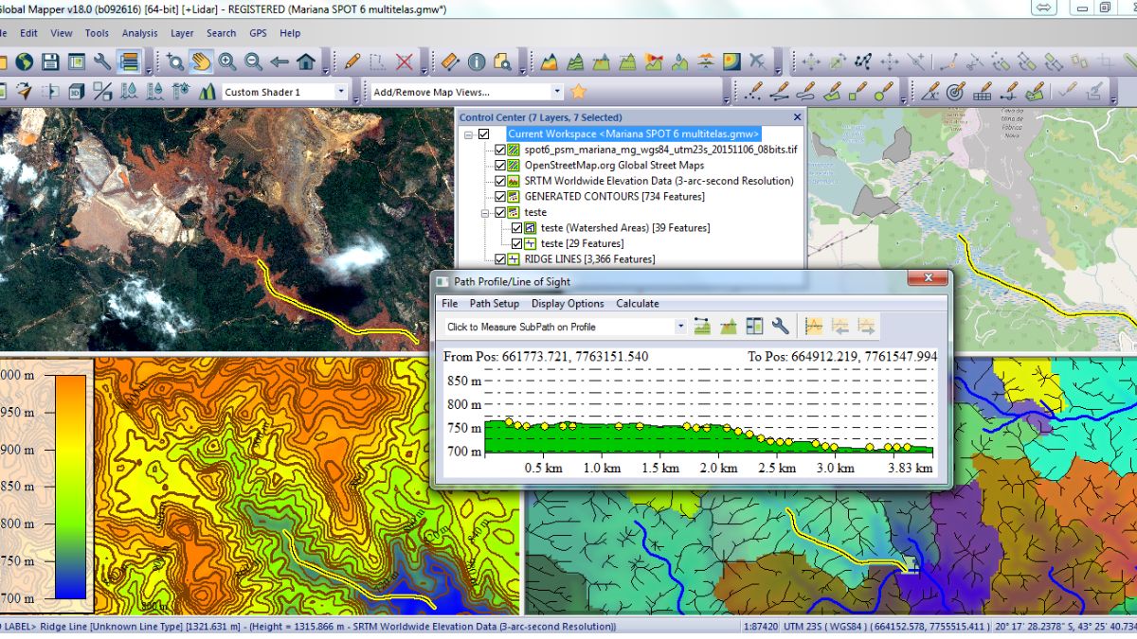Select the Digitizer pencil tool
The height and width of the screenshot is (639, 1137).
352,62
